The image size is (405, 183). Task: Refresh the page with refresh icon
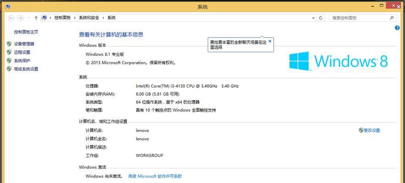pos(321,18)
